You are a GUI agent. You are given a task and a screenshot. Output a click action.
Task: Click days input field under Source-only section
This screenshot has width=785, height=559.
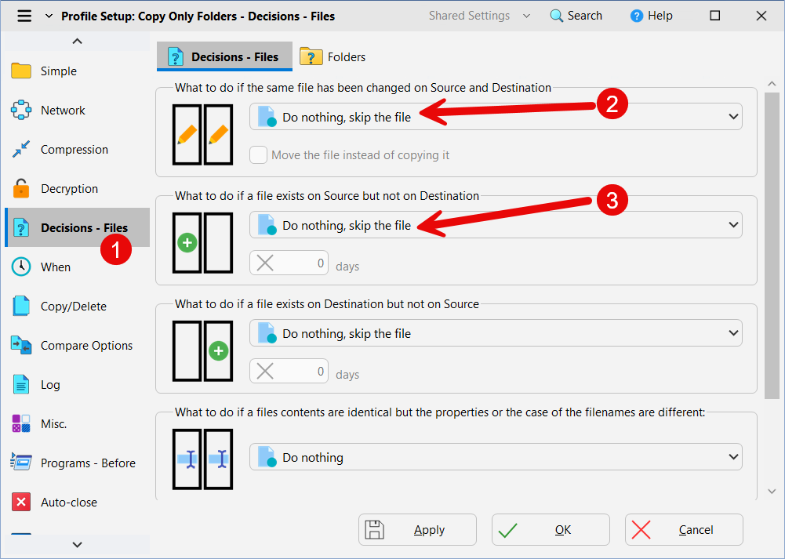289,263
